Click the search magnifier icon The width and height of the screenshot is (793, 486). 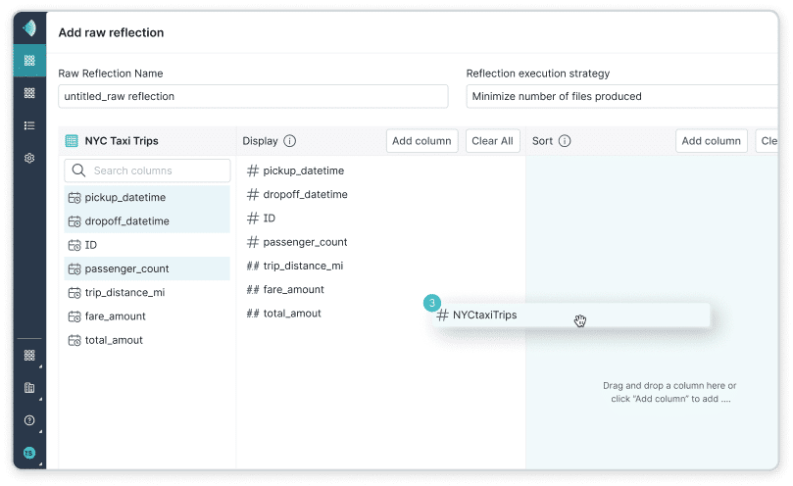click(x=78, y=170)
